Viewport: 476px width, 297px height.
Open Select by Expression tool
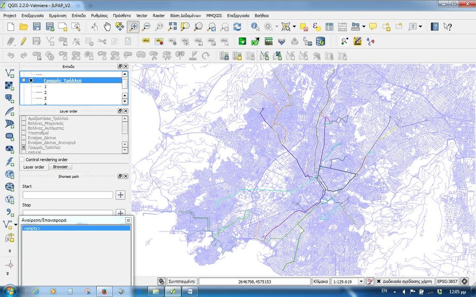click(317, 26)
